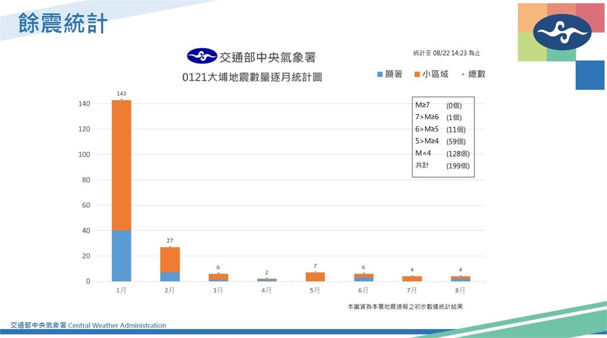Click the 5月 axis label
The width and height of the screenshot is (607, 338).
pos(315,290)
